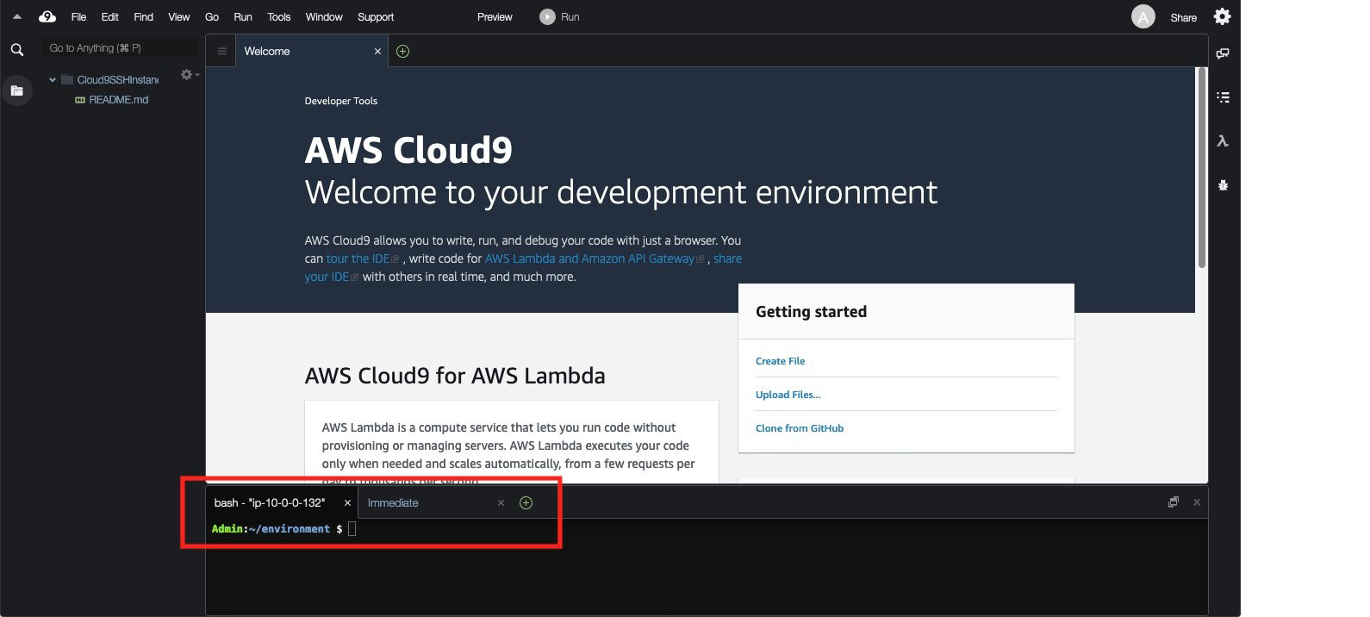The width and height of the screenshot is (1370, 617).
Task: Click the Share button
Action: [x=1183, y=17]
